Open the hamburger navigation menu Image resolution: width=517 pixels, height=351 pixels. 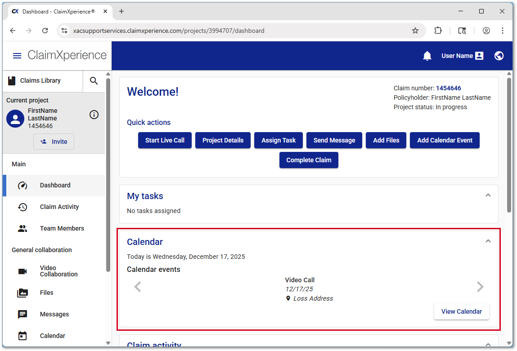click(17, 56)
